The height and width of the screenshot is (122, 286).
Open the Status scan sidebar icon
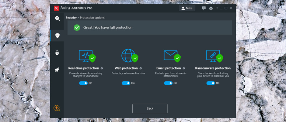pyautogui.click(x=57, y=18)
